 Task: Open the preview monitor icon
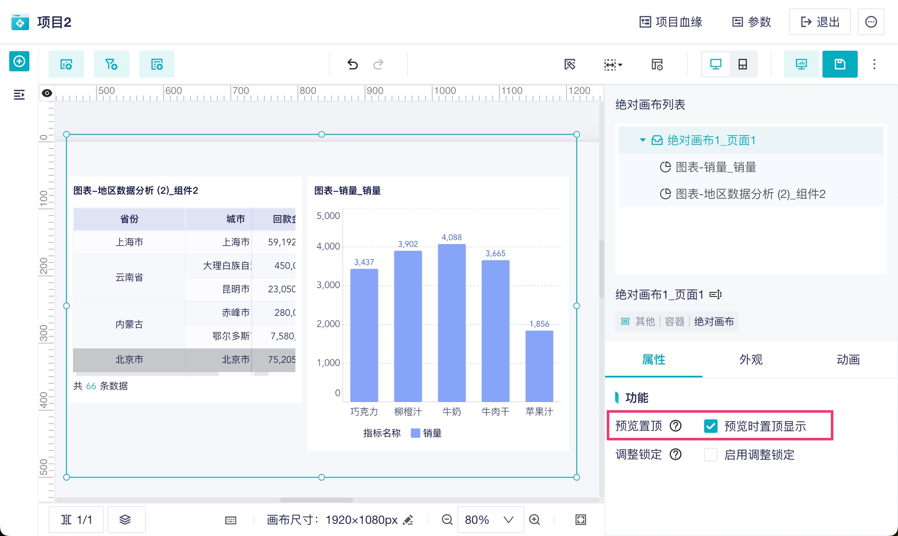801,64
